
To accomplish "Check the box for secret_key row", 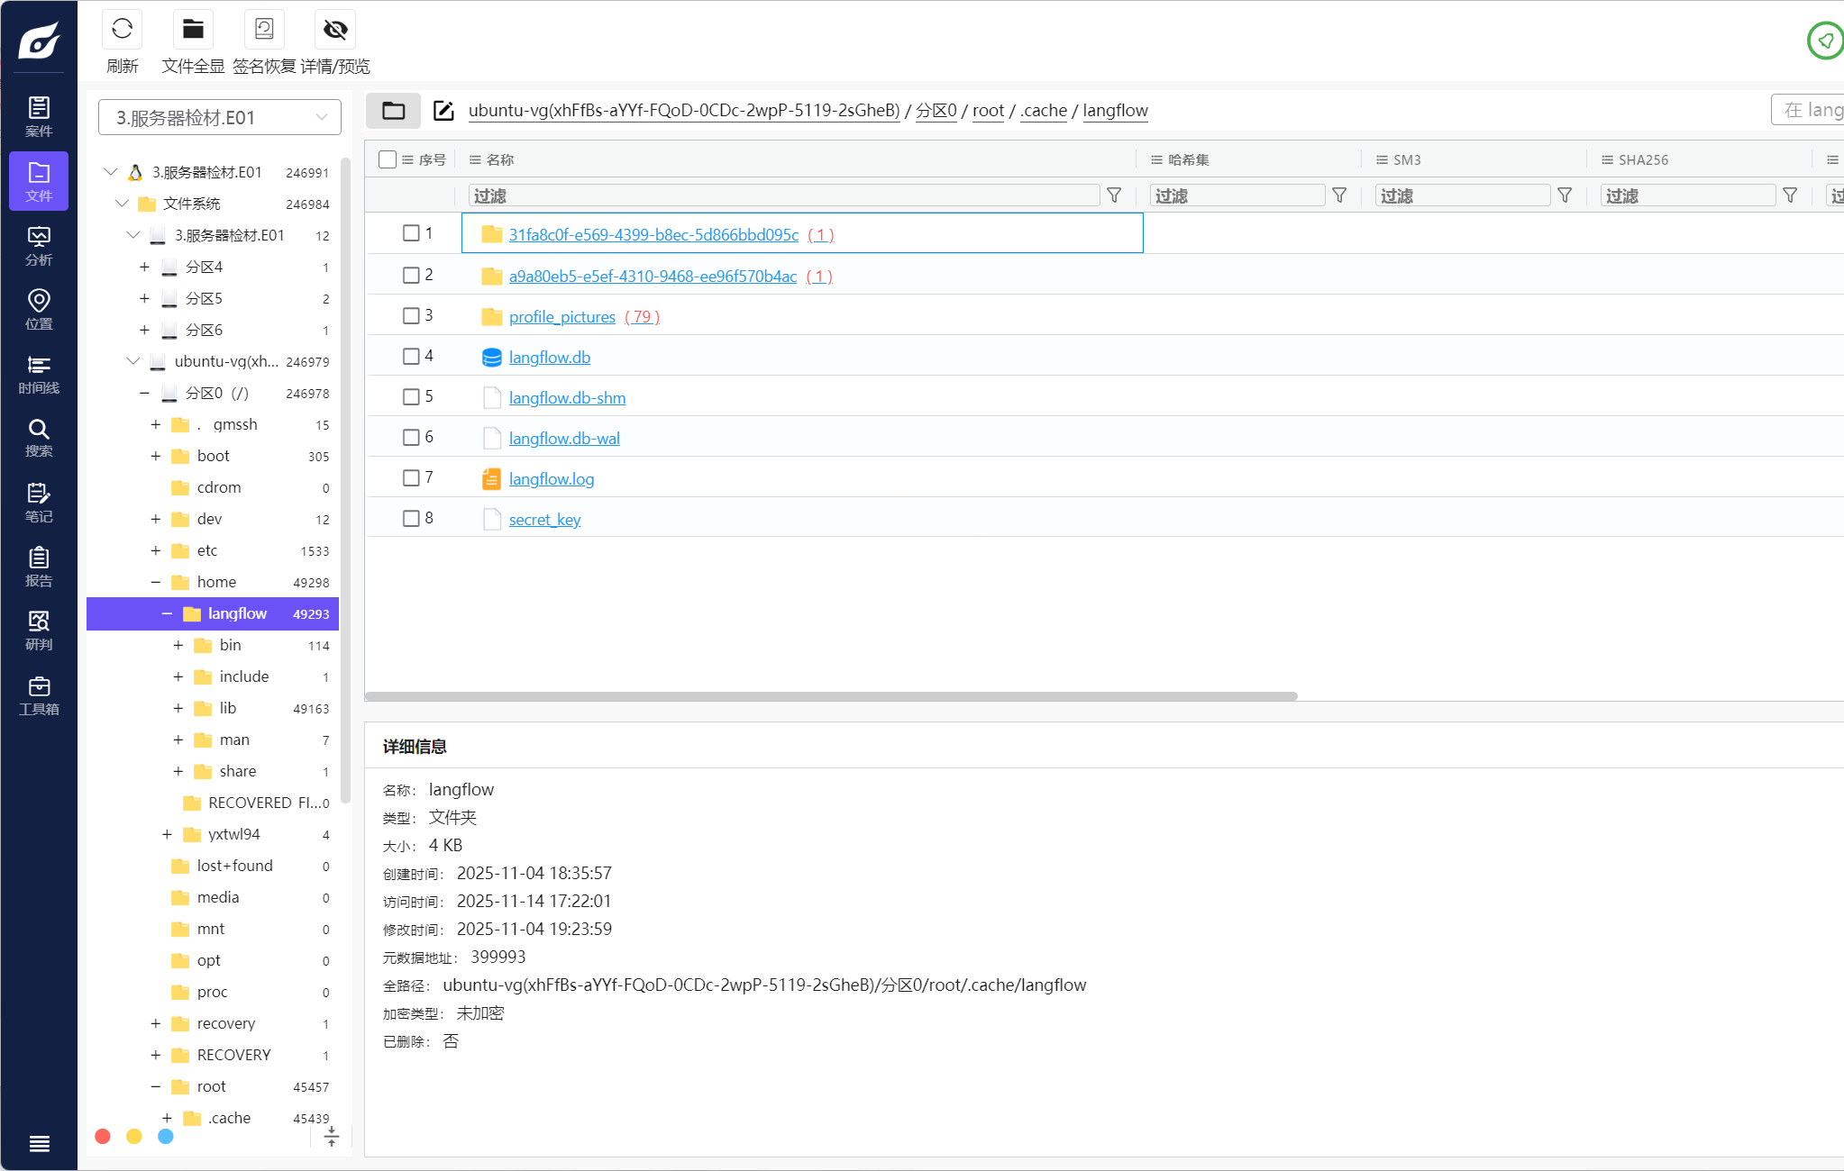I will tap(411, 519).
